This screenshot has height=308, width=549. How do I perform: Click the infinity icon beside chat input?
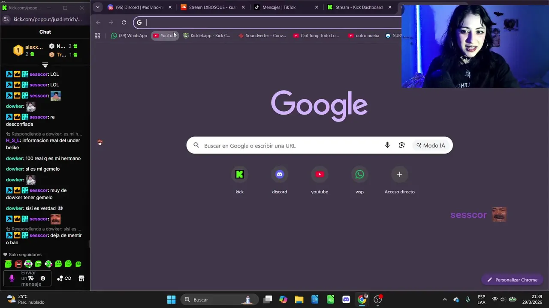pos(68,278)
